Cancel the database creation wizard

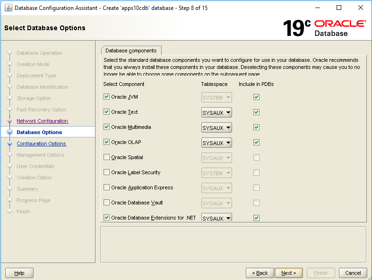(353, 273)
